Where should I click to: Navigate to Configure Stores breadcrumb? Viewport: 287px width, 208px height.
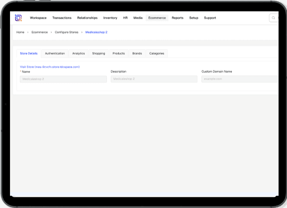pos(66,32)
